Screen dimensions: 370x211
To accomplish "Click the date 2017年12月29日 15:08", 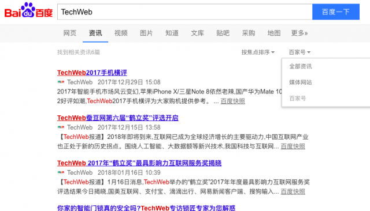I will pos(129,82).
